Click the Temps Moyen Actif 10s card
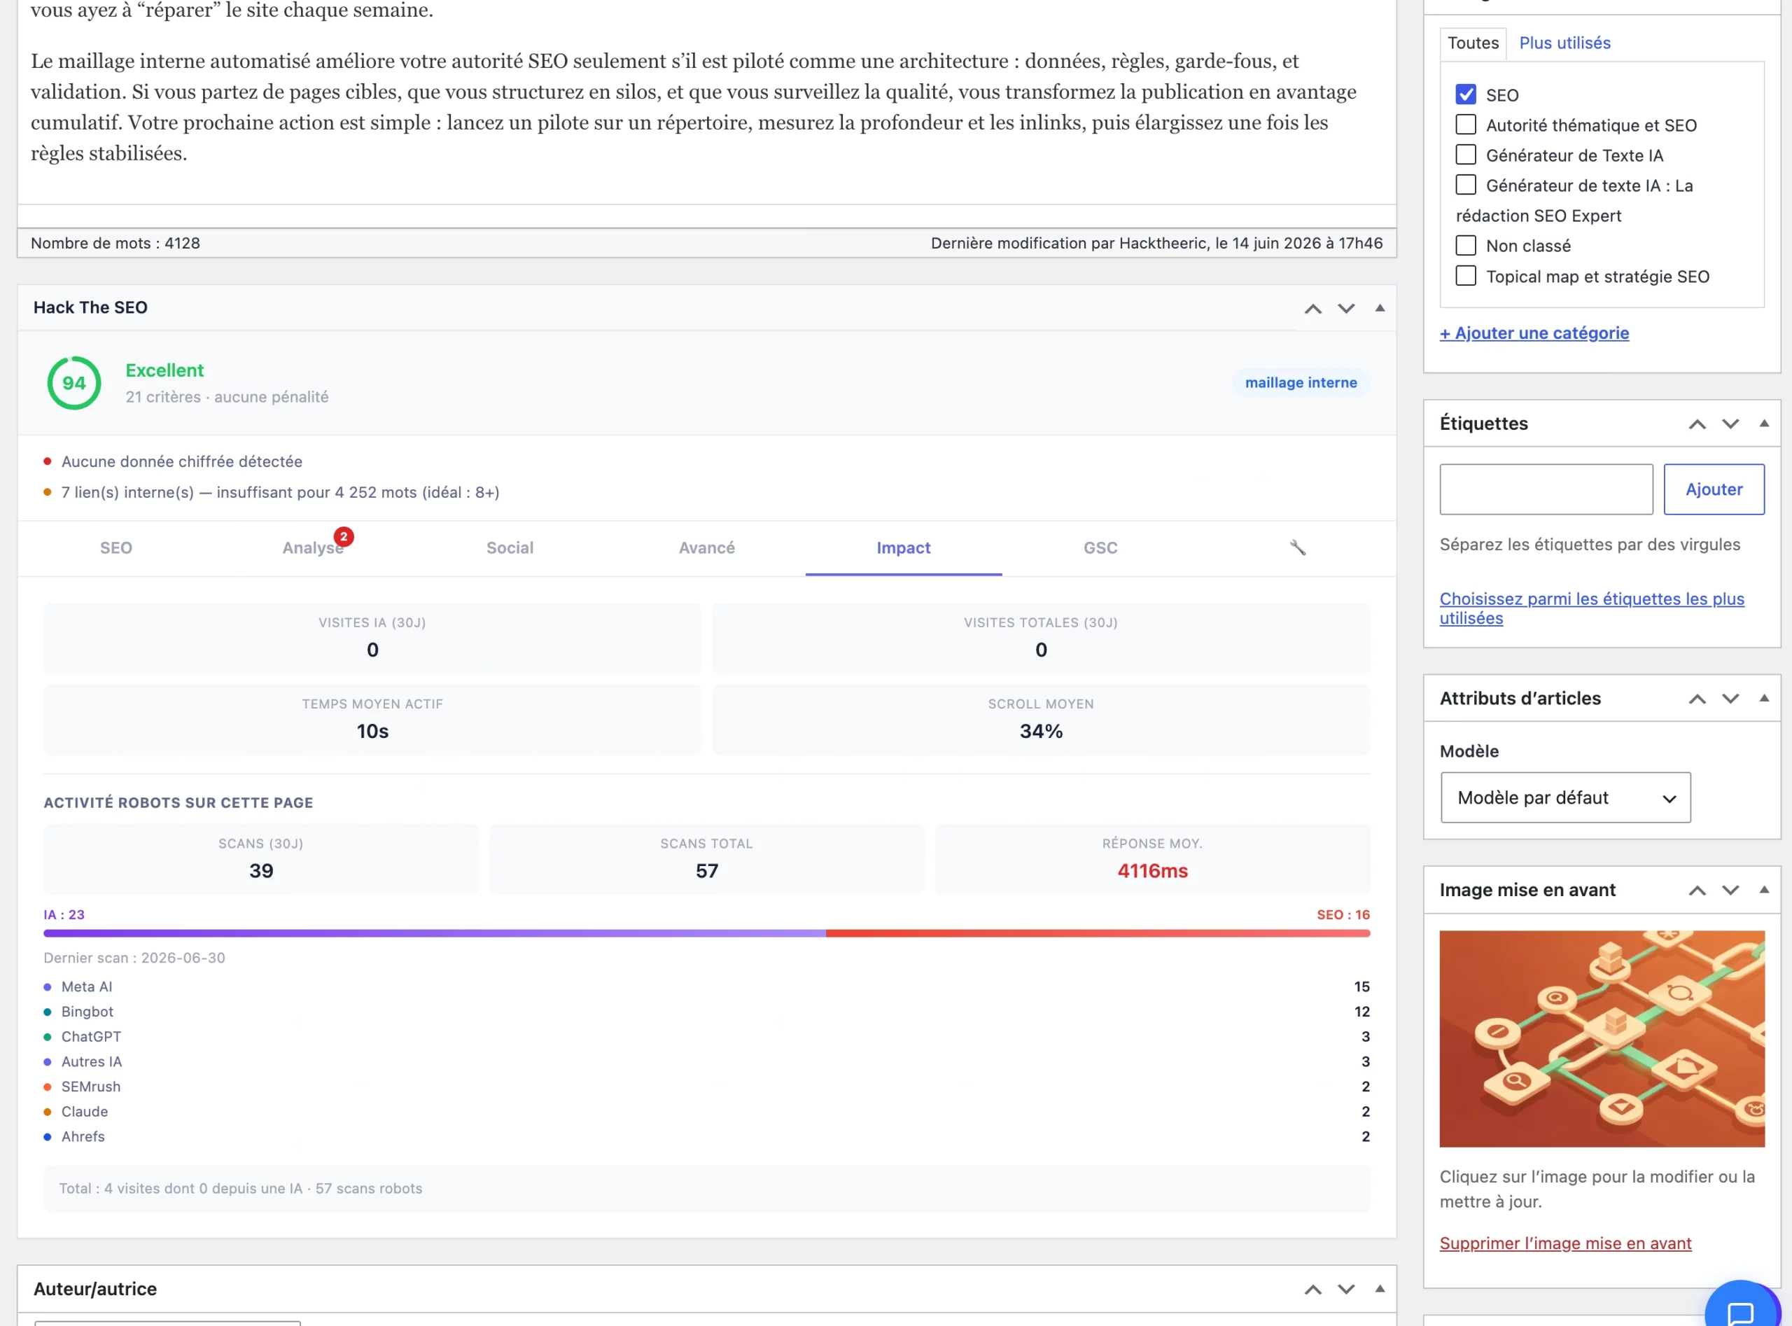The height and width of the screenshot is (1326, 1792). [x=372, y=719]
